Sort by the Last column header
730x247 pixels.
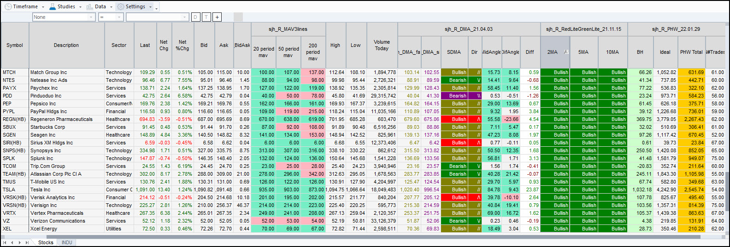(x=145, y=45)
